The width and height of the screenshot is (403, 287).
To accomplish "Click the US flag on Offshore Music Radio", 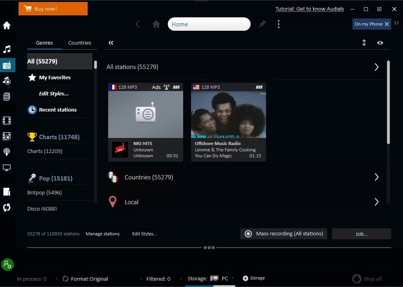I will click(x=196, y=87).
